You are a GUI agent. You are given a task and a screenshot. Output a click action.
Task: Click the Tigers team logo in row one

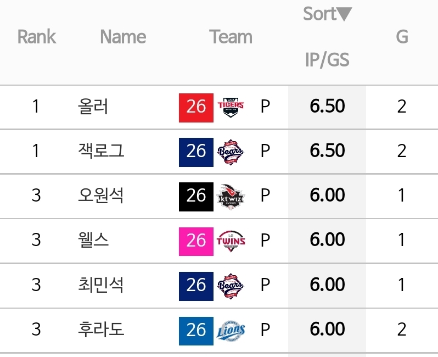tap(231, 107)
